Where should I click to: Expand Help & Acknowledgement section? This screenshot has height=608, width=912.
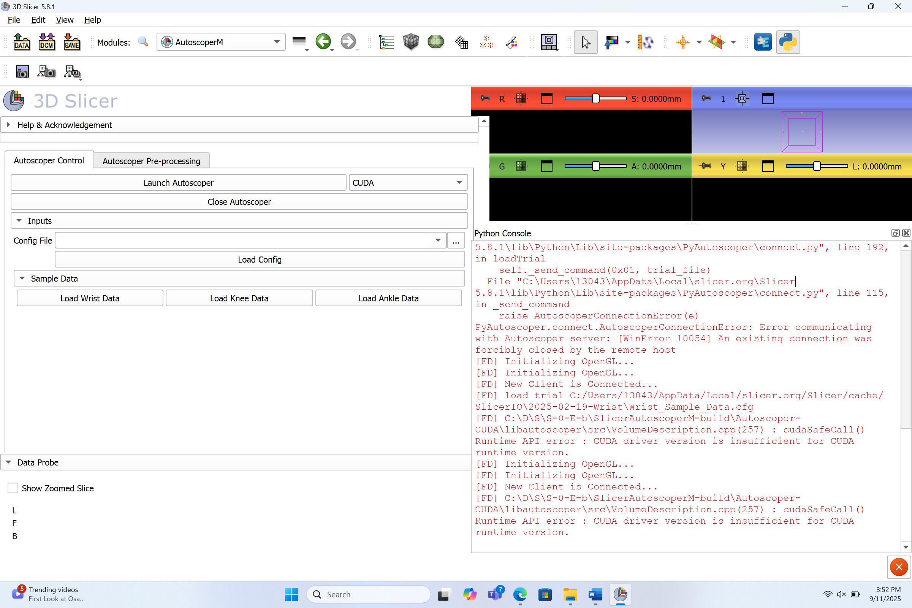tap(8, 125)
